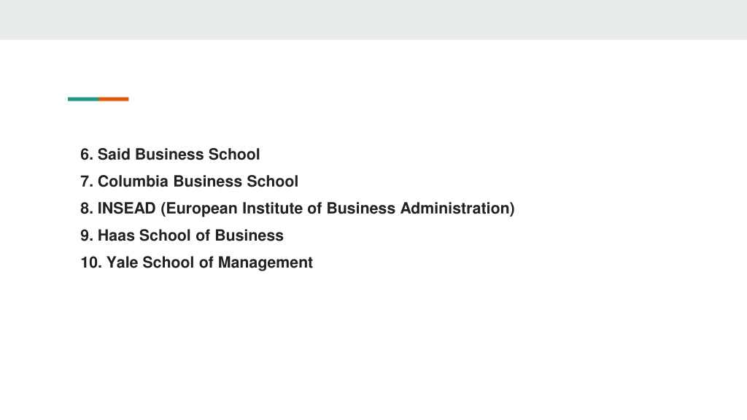Click the number '6.' list marker
The height and width of the screenshot is (420, 747).
tap(87, 155)
